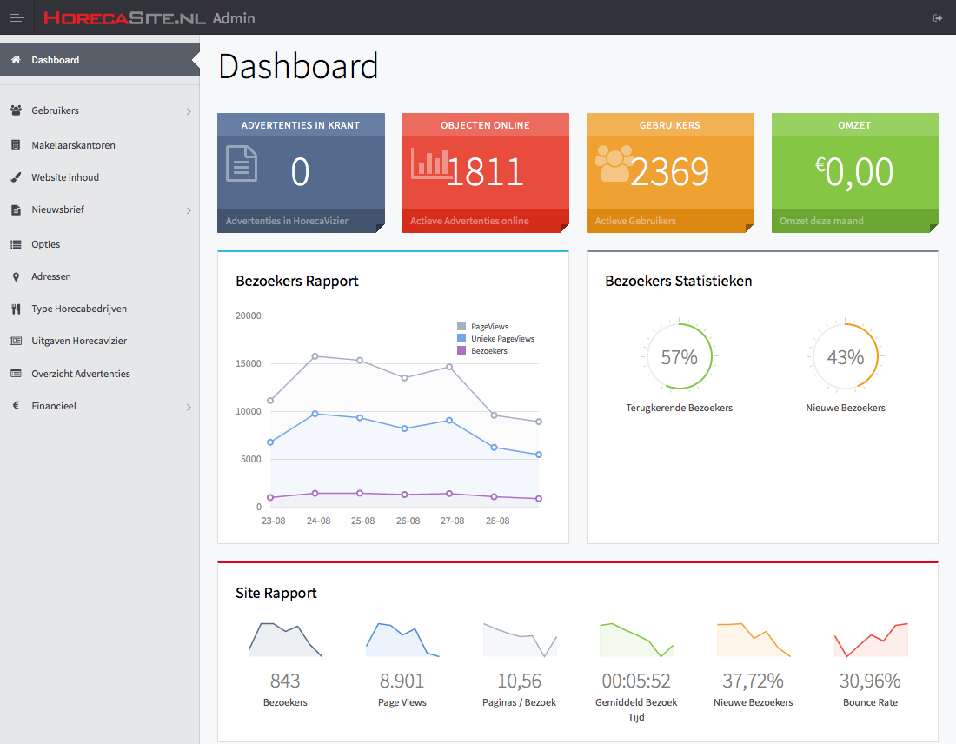This screenshot has width=956, height=744.
Task: Click the Adressen map pin icon
Action: 16,276
